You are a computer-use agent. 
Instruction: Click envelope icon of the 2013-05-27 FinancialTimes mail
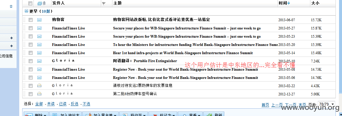39,28
